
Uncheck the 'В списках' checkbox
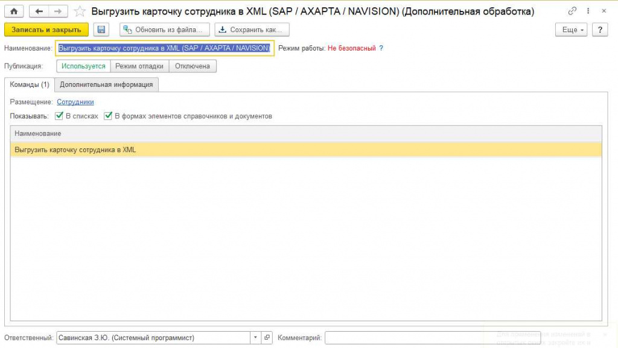click(59, 116)
